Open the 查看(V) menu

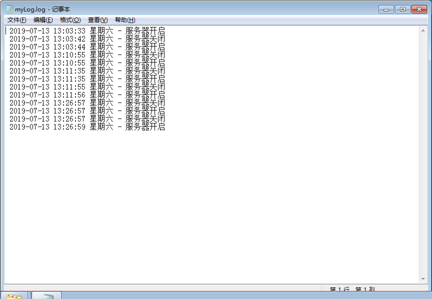click(98, 20)
